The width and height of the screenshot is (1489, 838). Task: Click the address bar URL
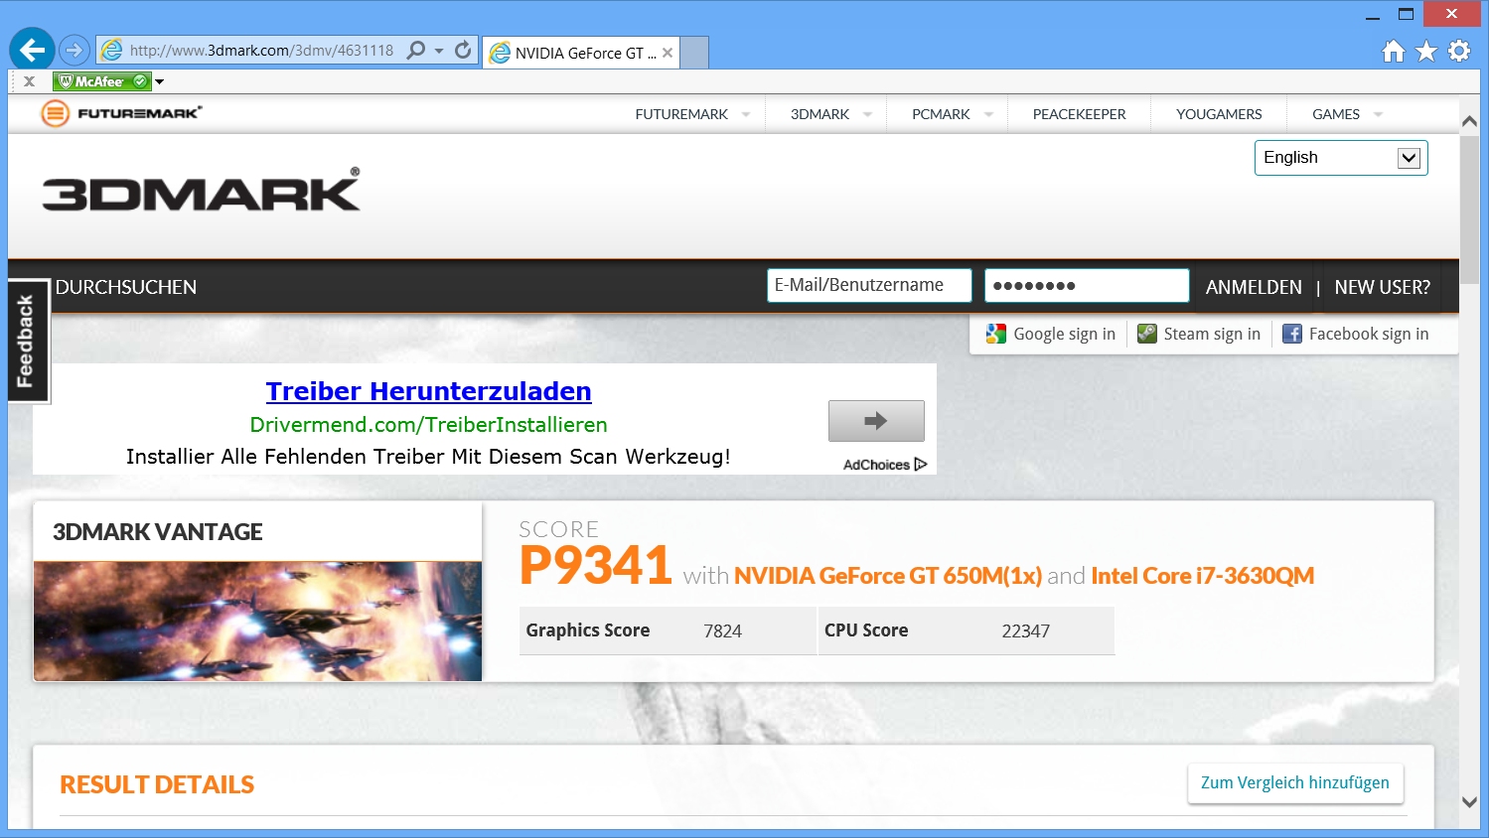pos(261,51)
